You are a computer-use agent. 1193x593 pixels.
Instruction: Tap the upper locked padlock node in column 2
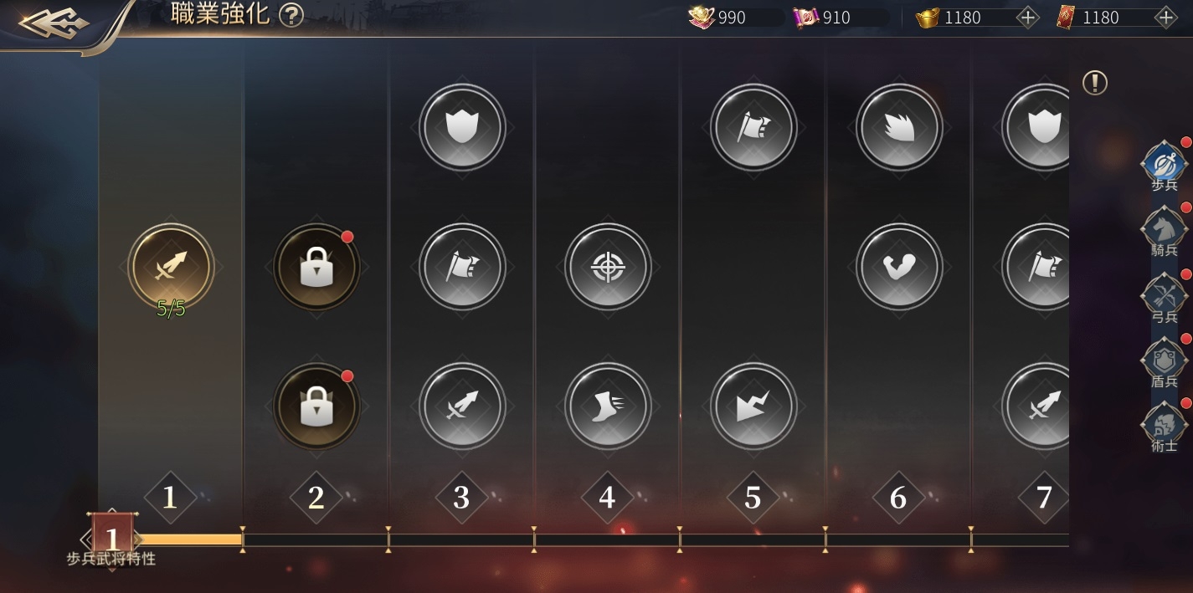coord(316,268)
